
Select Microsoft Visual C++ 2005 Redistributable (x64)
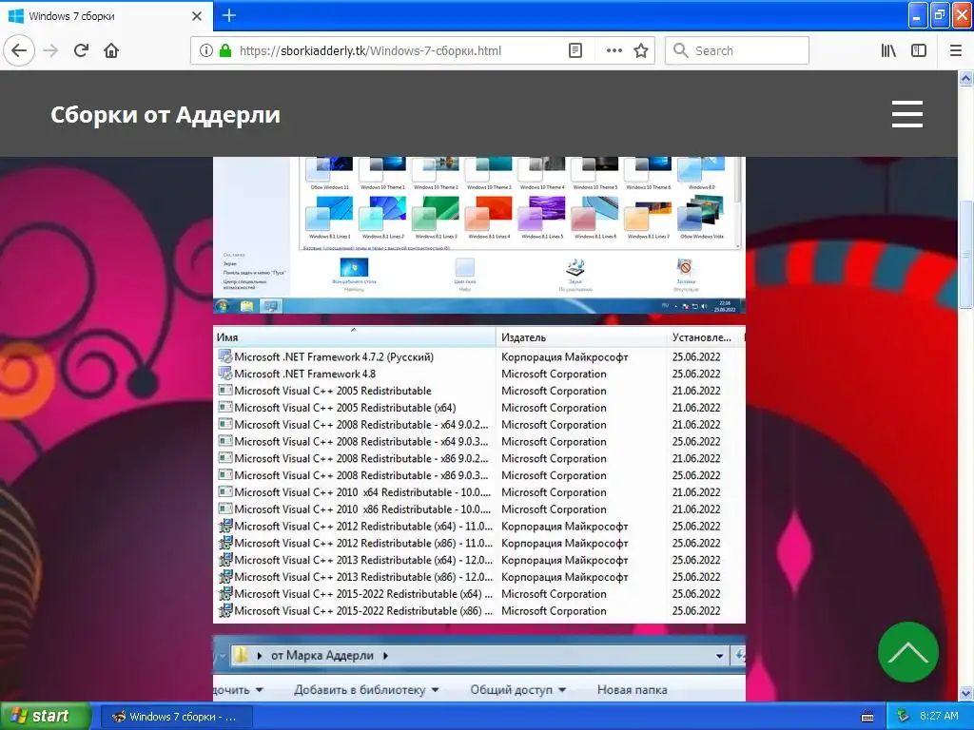tap(479, 408)
